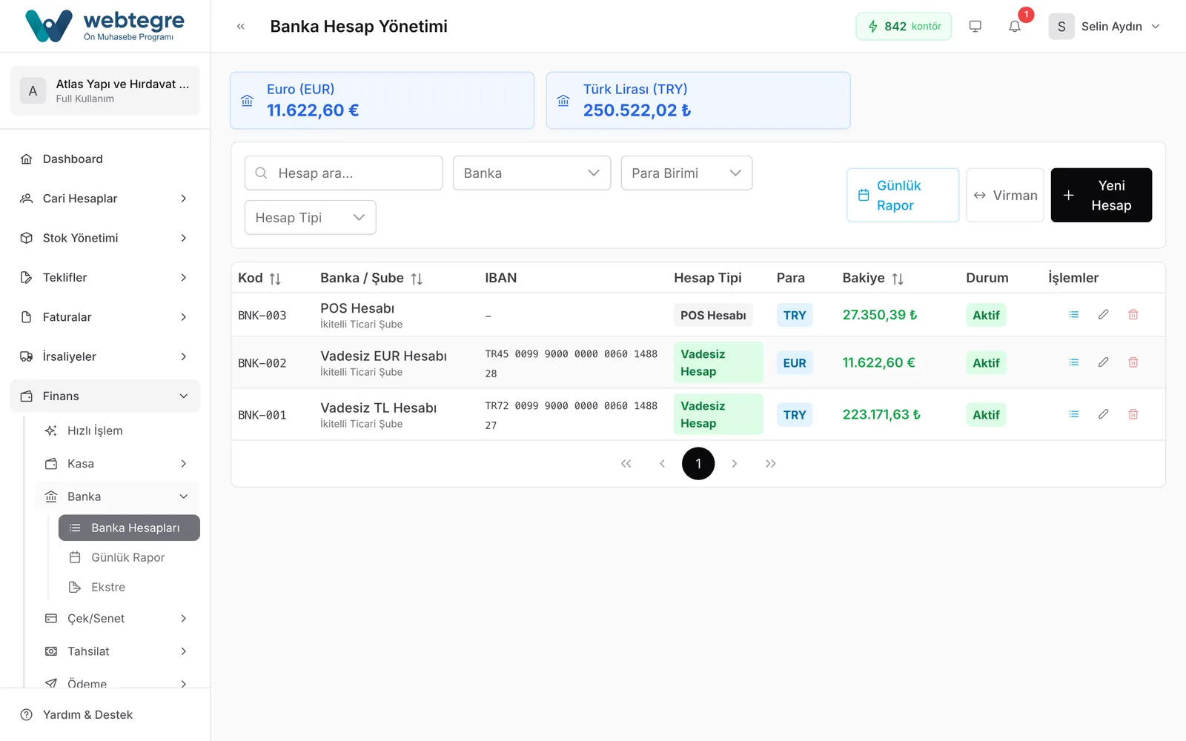Sort by Kod column arrows

pyautogui.click(x=275, y=279)
